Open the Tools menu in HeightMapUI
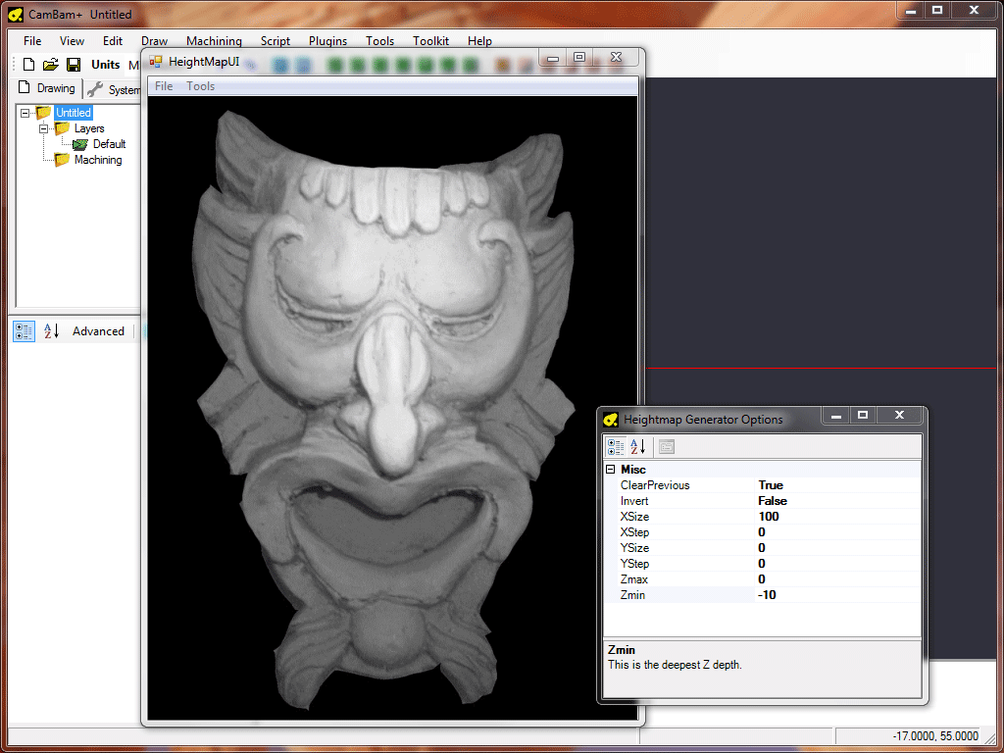The image size is (1004, 753). pyautogui.click(x=200, y=86)
